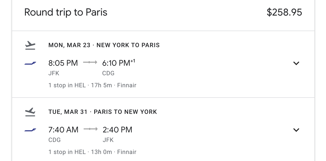Select the Mon, Mar 23 New York to Paris header

[104, 45]
